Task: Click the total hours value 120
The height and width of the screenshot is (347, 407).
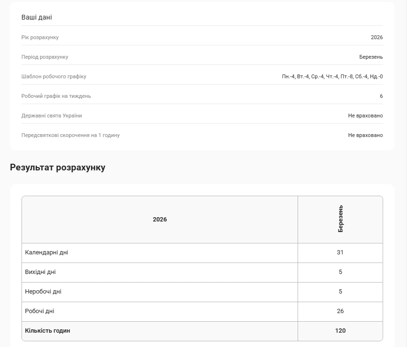Action: 340,331
